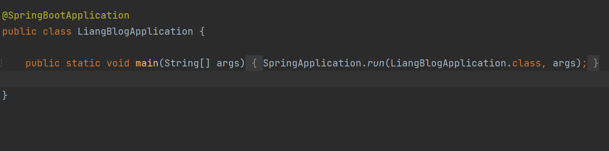Expand the folded opening brace after args
The height and width of the screenshot is (151, 609).
click(254, 63)
